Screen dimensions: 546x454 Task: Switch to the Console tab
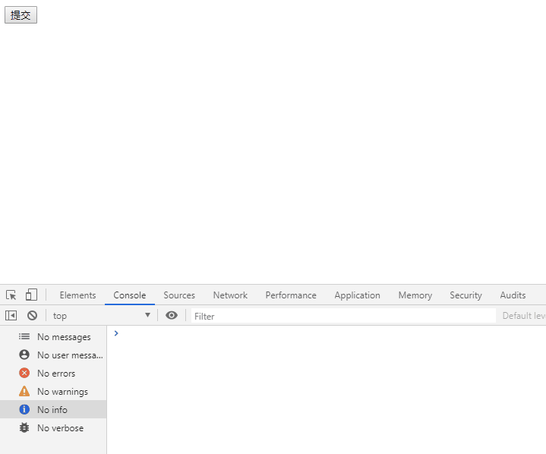[x=130, y=295]
